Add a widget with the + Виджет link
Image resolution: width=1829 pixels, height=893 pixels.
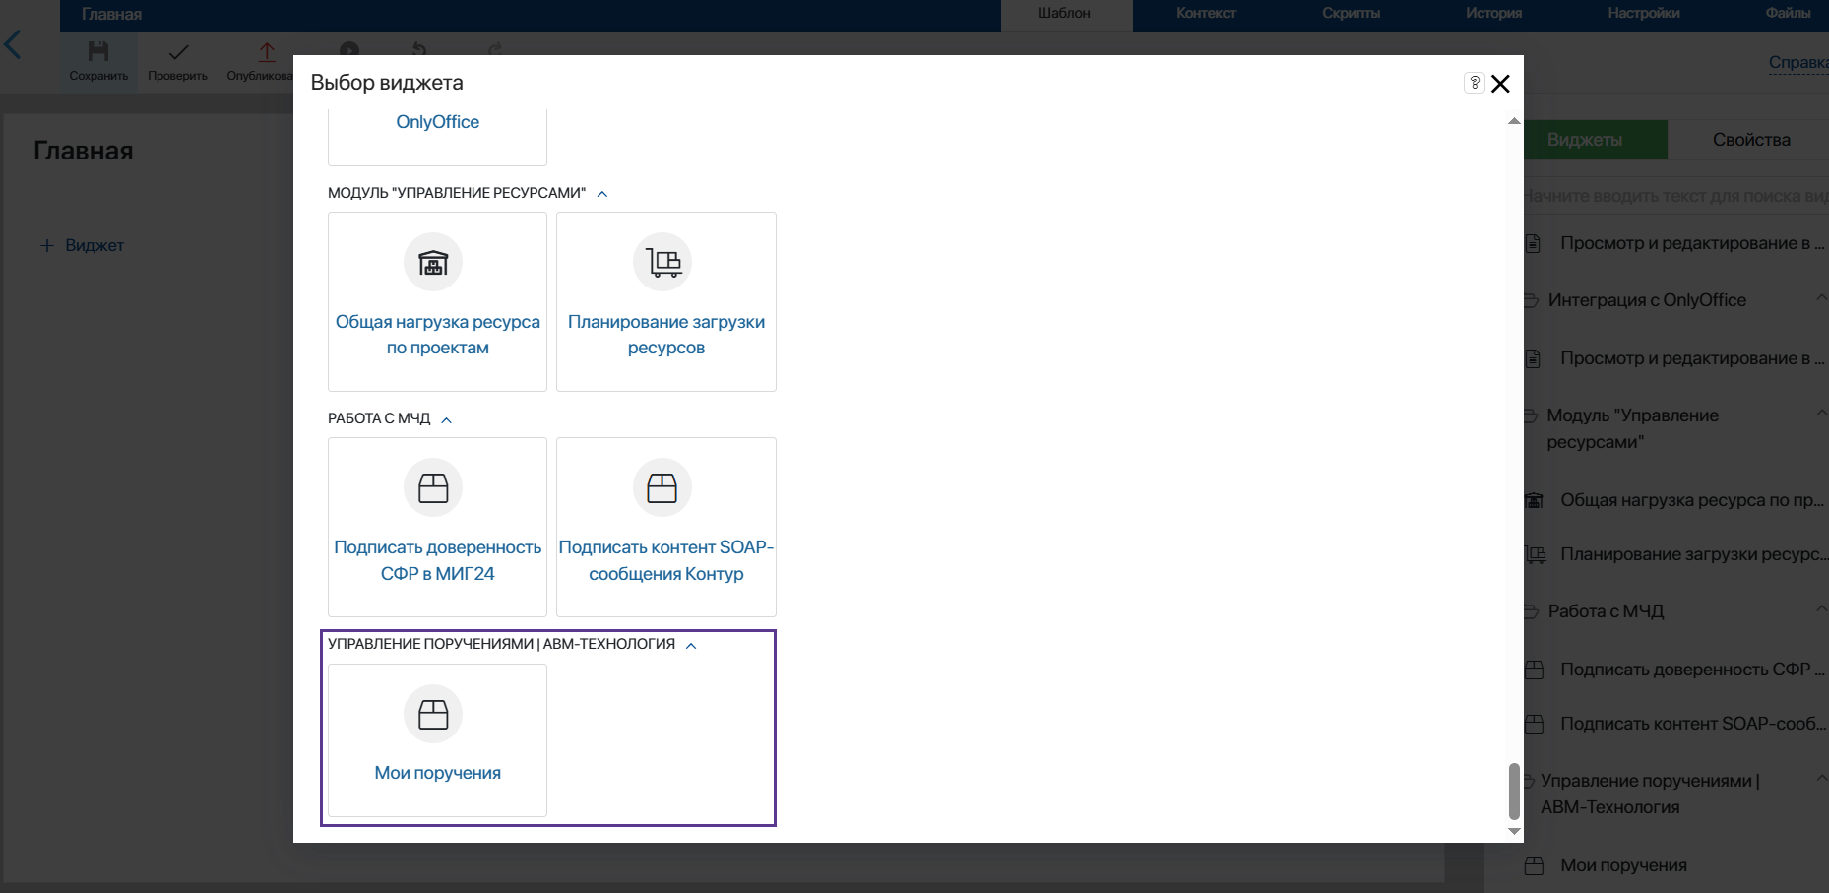point(83,245)
